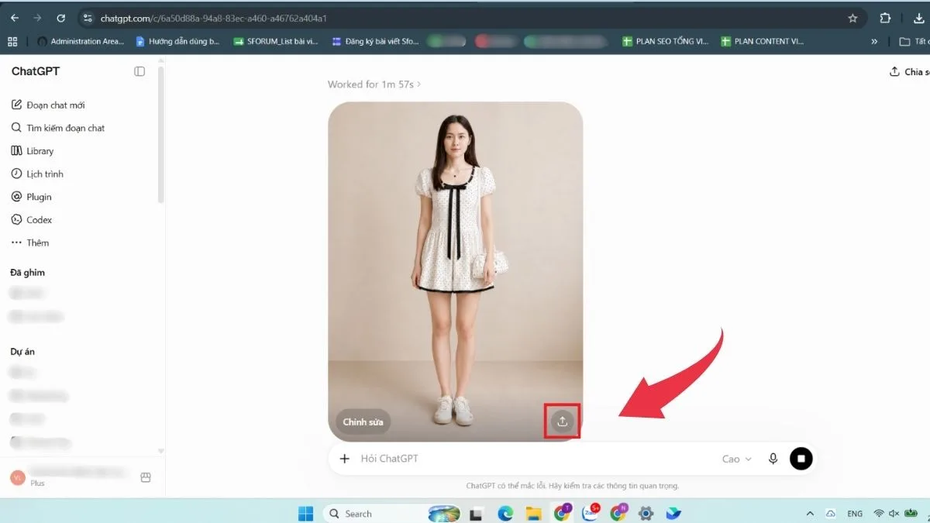Bookmark this page with the star icon
The width and height of the screenshot is (930, 523).
[x=852, y=18]
